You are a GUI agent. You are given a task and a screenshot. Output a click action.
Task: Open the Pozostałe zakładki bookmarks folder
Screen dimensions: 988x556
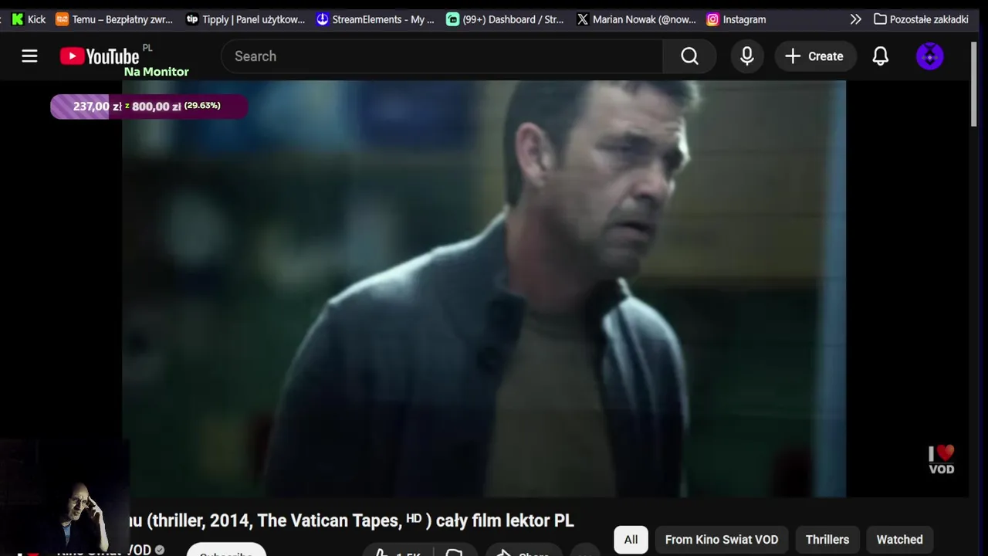pyautogui.click(x=921, y=19)
